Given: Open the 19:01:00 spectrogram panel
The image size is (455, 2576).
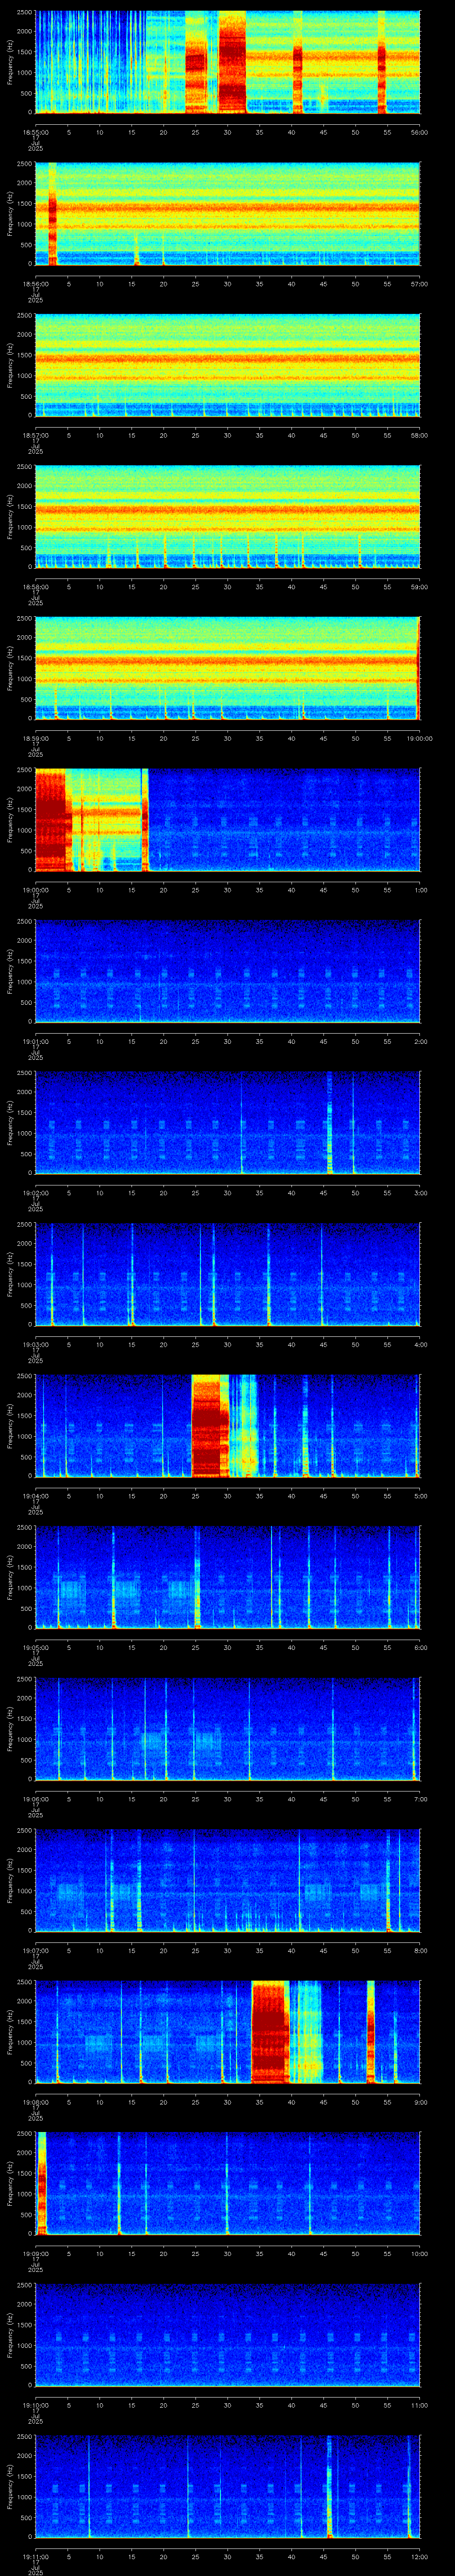Looking at the screenshot, I should coord(228,971).
